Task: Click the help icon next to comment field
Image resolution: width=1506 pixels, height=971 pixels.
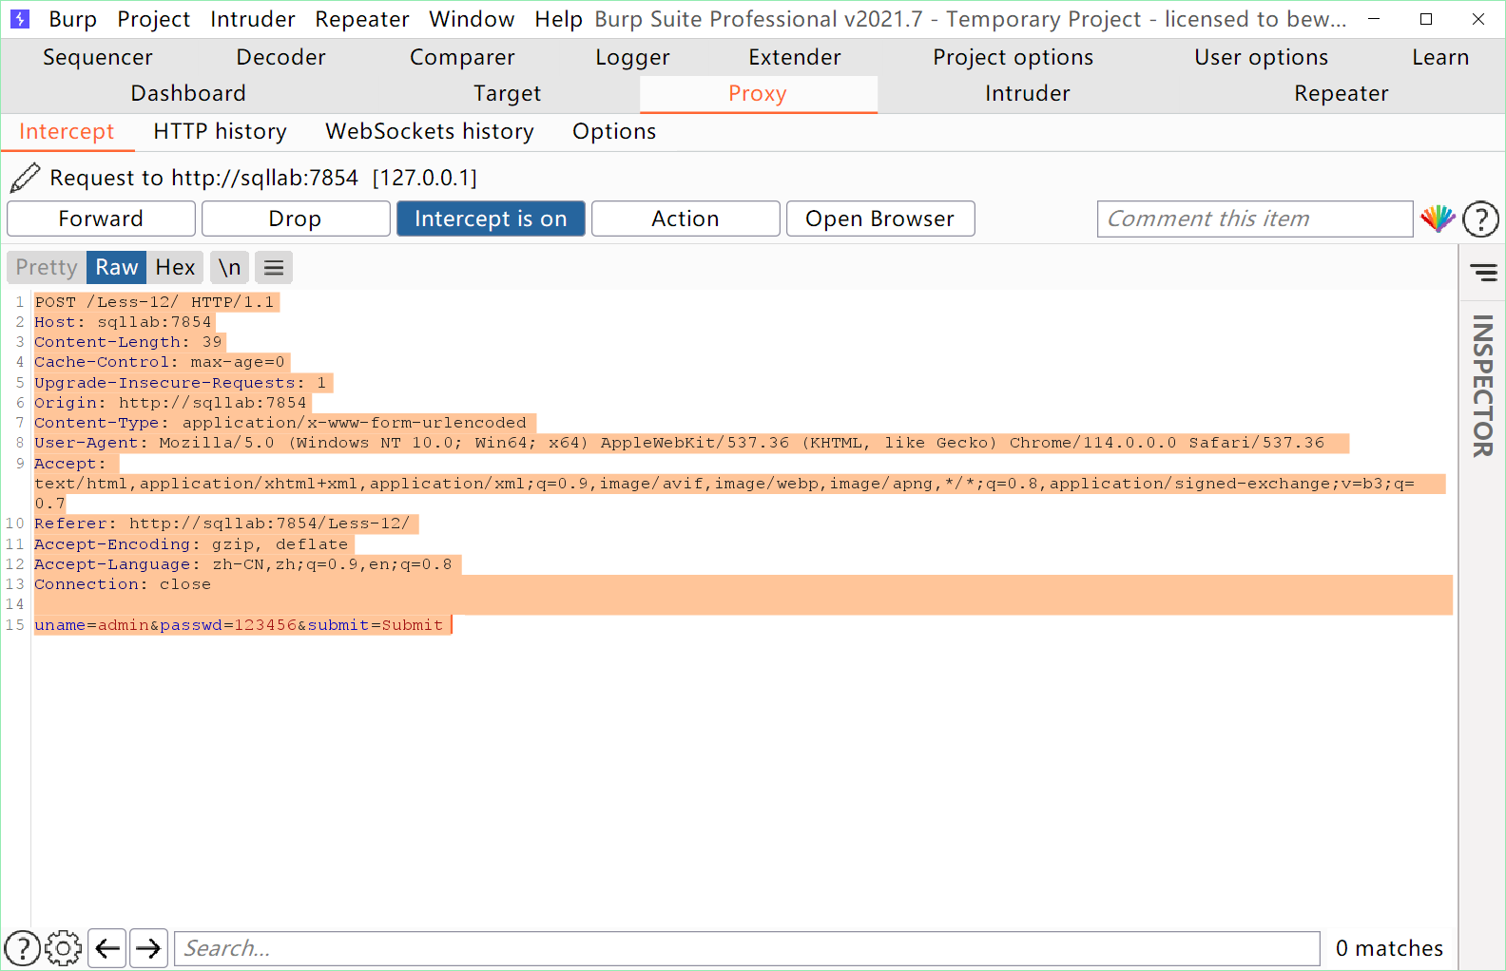Action: [1480, 219]
